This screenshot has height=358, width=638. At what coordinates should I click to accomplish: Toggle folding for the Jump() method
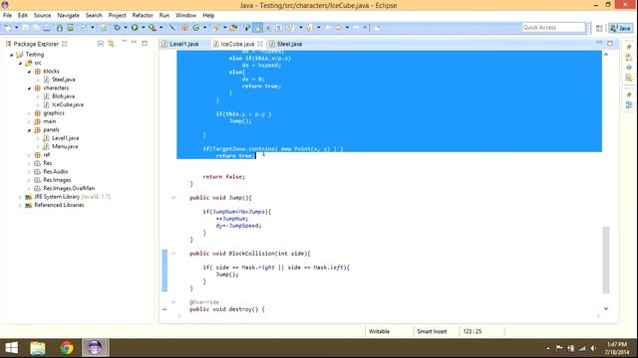coord(172,198)
